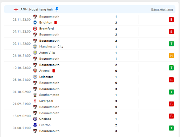Click the Southampton club crest

pos(35,95)
